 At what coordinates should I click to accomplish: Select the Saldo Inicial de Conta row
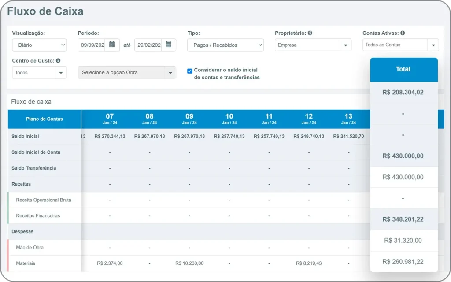coord(36,152)
